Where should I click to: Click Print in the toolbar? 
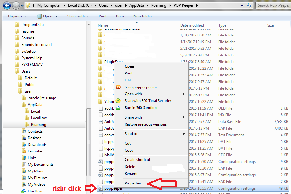(x=102, y=16)
